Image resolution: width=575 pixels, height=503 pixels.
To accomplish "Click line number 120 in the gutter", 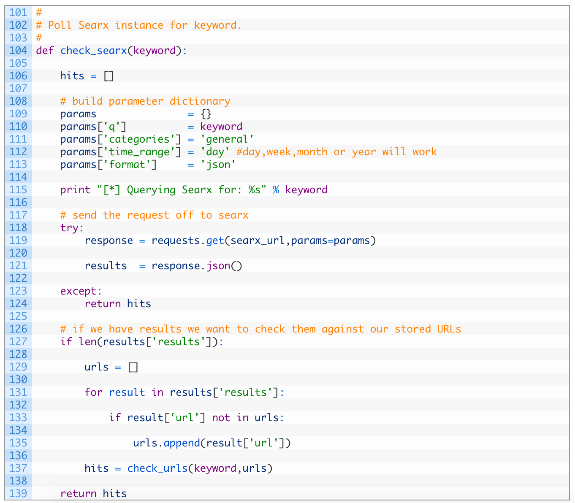I will pyautogui.click(x=18, y=253).
